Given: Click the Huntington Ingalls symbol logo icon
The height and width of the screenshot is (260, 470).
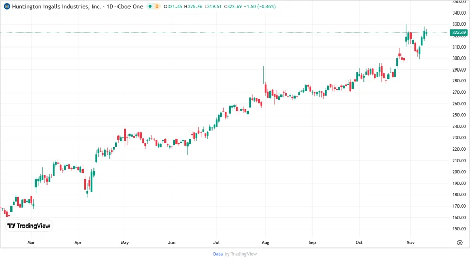Looking at the screenshot, I should 7,6.
